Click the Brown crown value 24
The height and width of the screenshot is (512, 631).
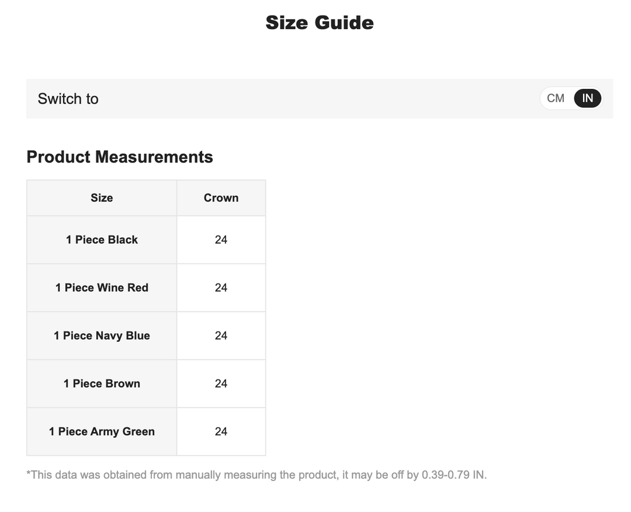pos(221,383)
